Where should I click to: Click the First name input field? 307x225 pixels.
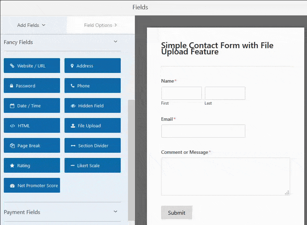pos(181,93)
